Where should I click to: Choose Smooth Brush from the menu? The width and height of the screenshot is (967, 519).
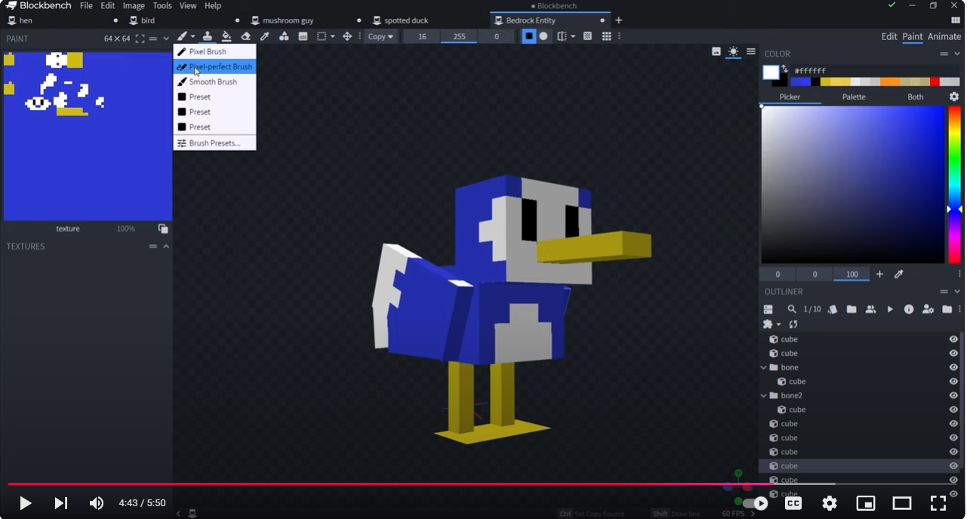[x=213, y=81]
